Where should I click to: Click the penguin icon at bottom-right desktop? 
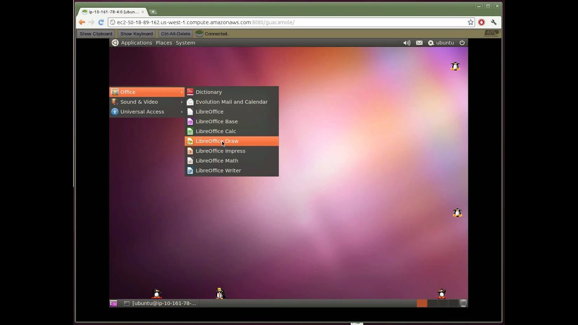point(442,294)
